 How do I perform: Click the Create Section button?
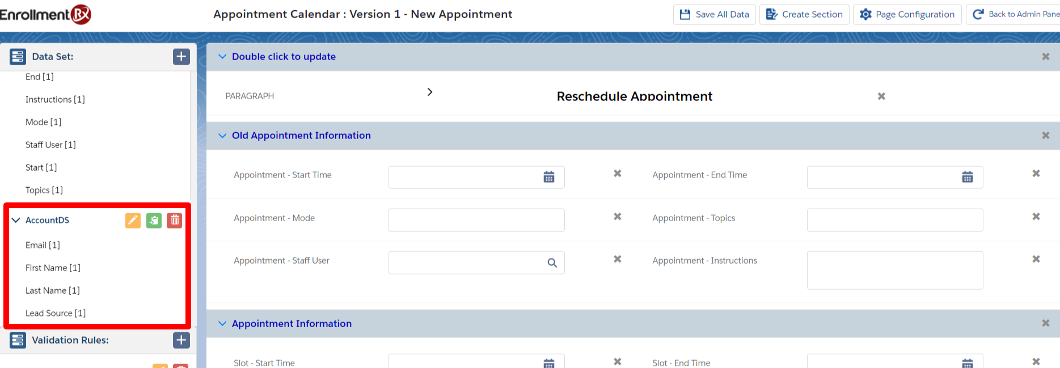(804, 14)
